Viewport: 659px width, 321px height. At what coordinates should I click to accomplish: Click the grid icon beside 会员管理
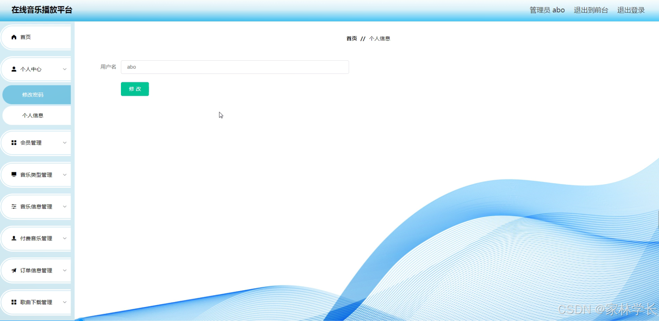[x=14, y=143]
